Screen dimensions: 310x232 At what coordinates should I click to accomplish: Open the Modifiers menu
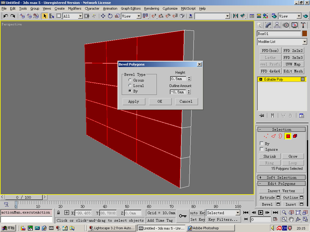74,8
